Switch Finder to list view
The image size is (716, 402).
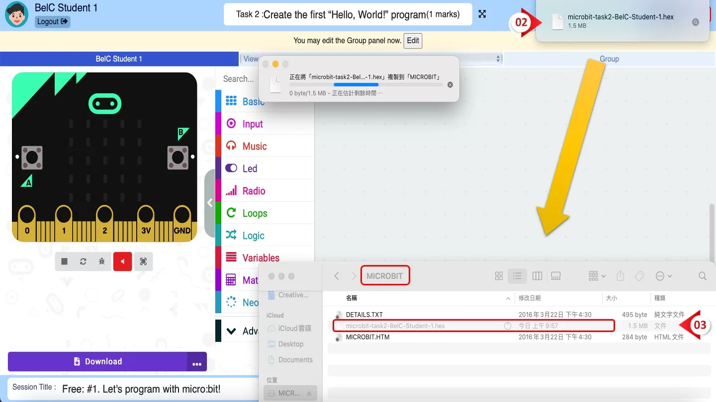tap(518, 276)
